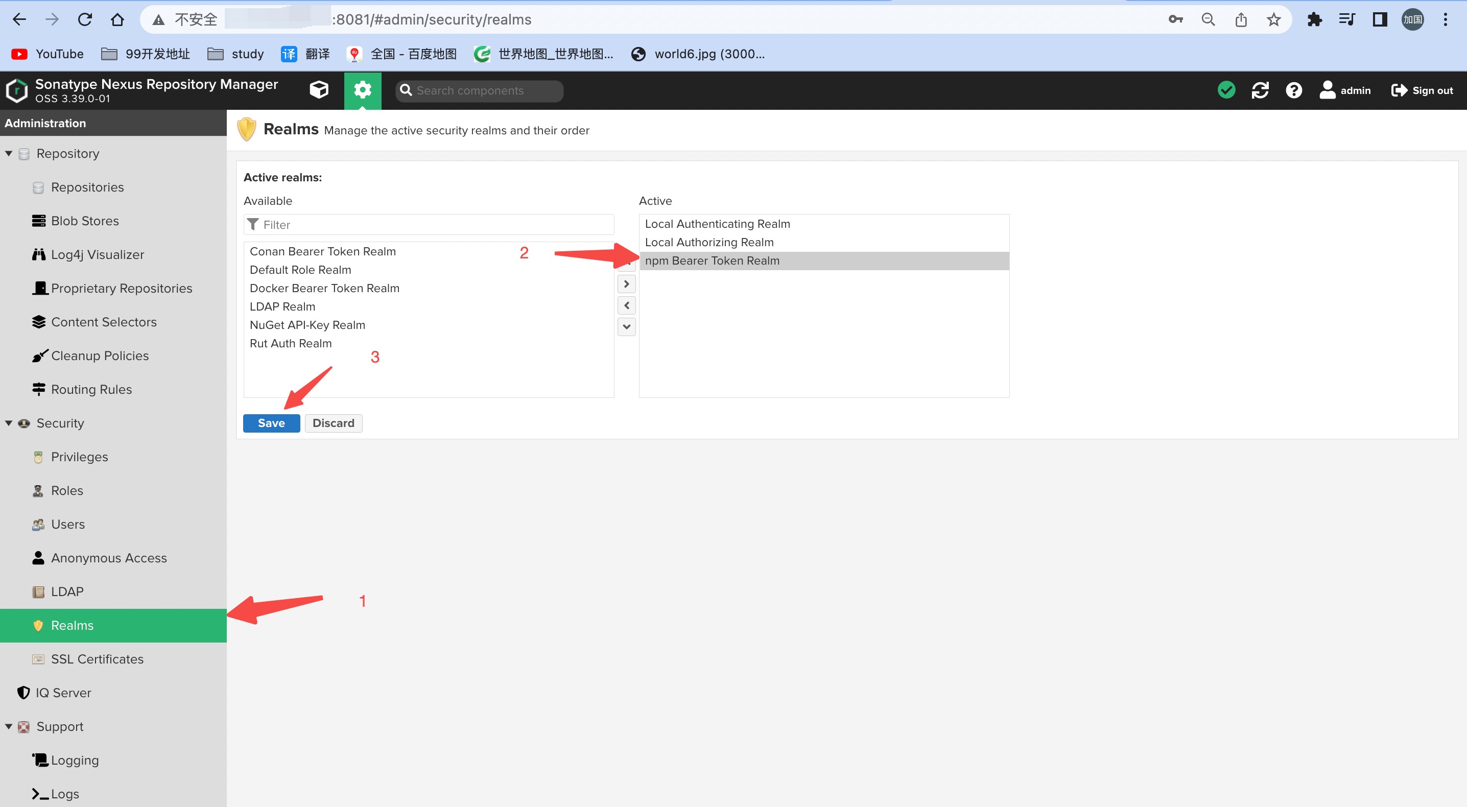Collapse the Support tree section
This screenshot has height=807, width=1467.
(9, 727)
